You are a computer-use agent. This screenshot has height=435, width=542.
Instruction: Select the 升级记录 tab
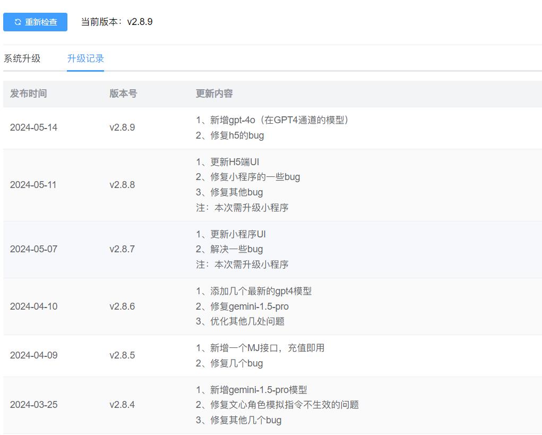[85, 58]
